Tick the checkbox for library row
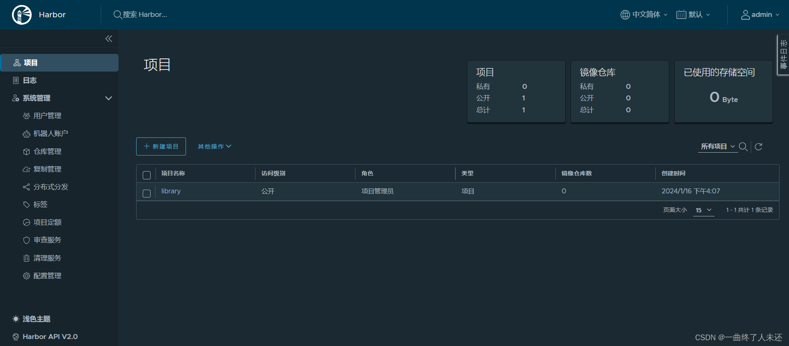The image size is (789, 346). 146,193
